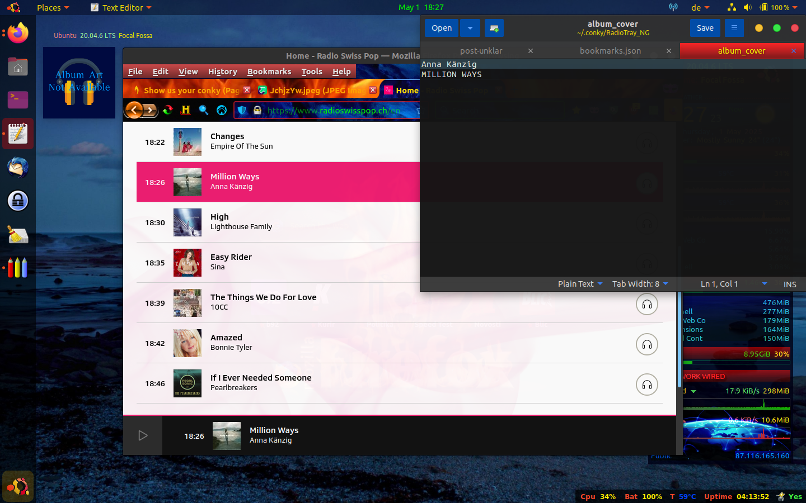Close the Show us your conky tab
Image resolution: width=806 pixels, height=503 pixels.
pos(247,90)
